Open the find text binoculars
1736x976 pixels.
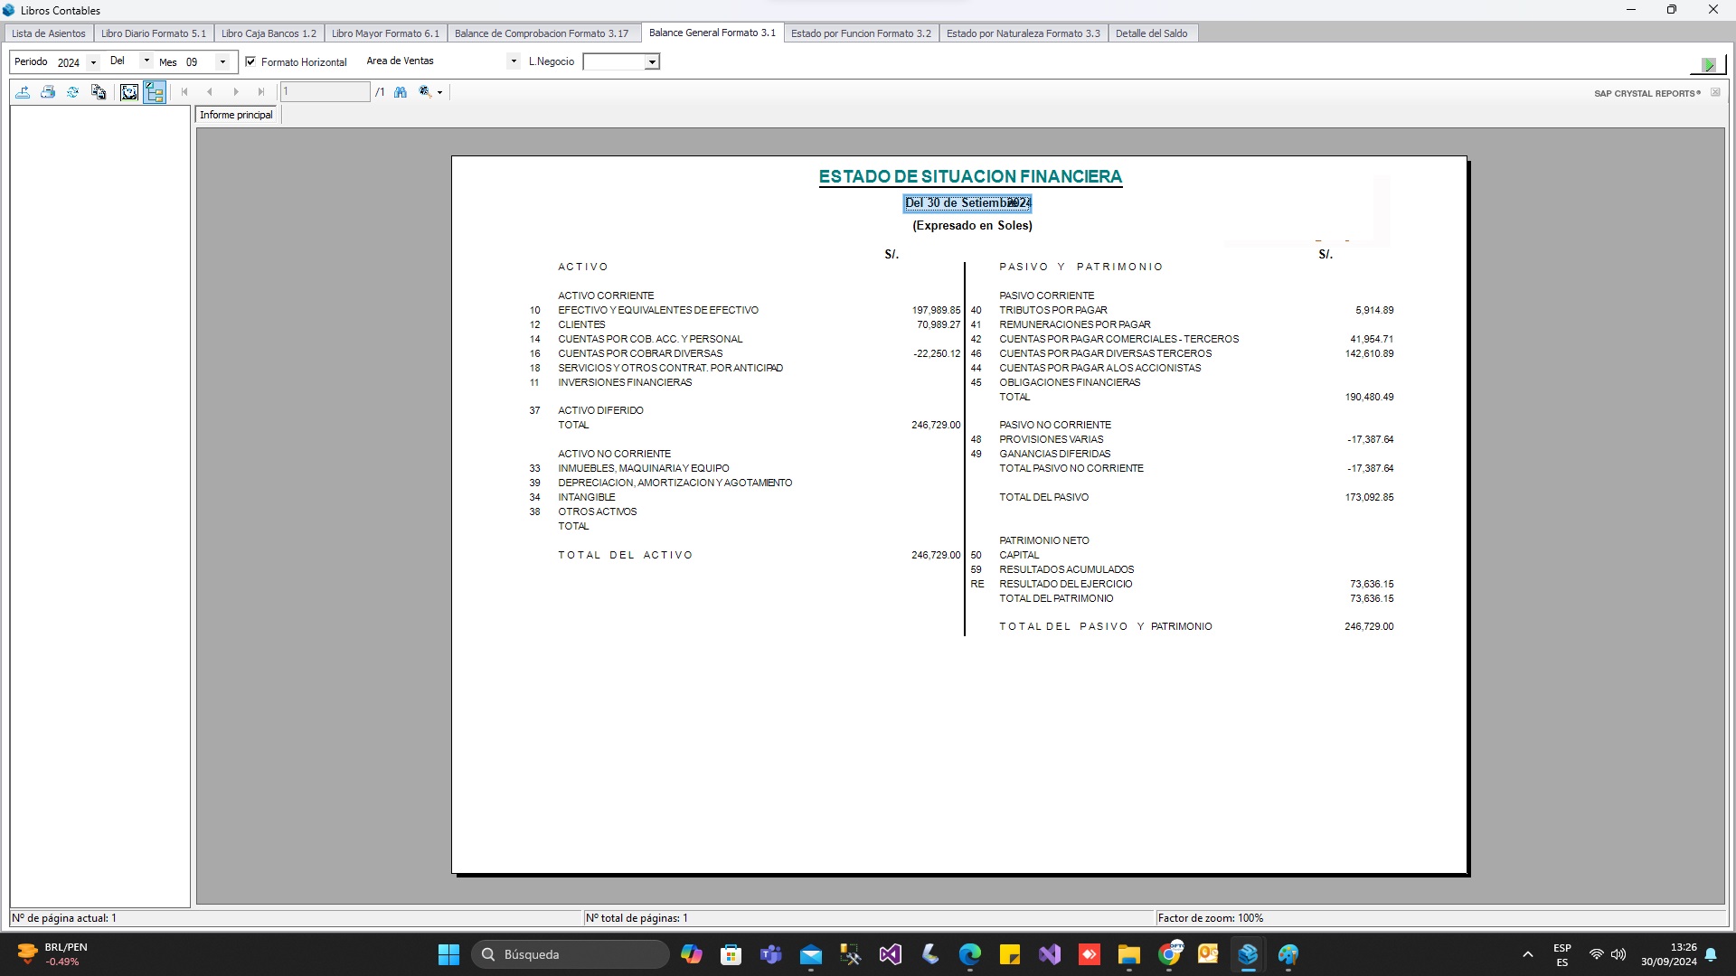401,92
